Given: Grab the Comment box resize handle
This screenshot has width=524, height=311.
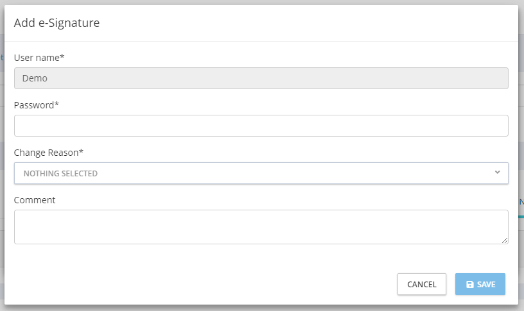Looking at the screenshot, I should pyautogui.click(x=505, y=240).
